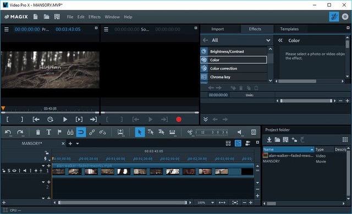Open the 100% zoom level dropdown
Screen dimensions: 352x214
(x=212, y=203)
